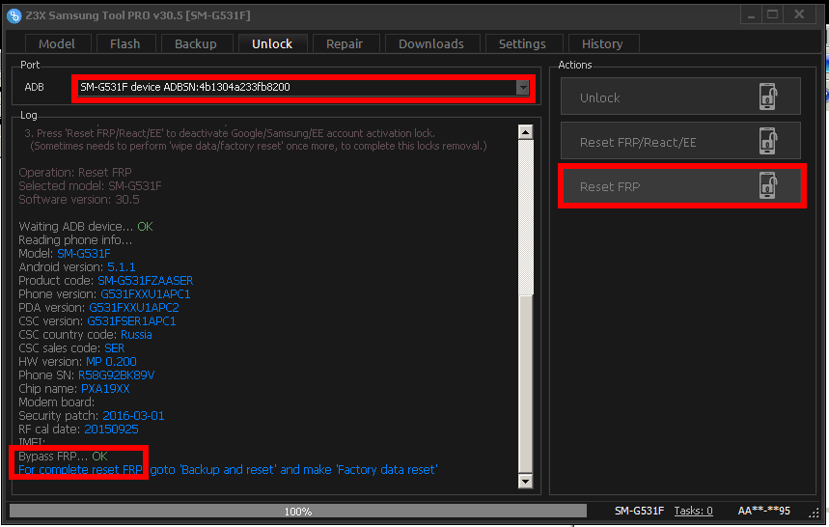
Task: Click the 100% progress bar
Action: pos(298,512)
